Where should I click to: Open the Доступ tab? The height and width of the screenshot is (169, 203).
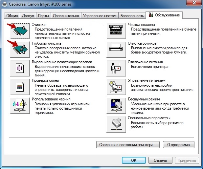click(x=28, y=16)
